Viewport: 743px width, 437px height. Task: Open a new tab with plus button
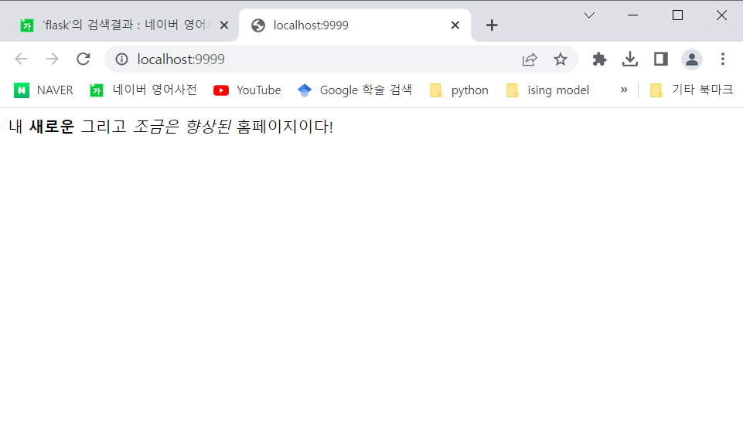point(492,25)
